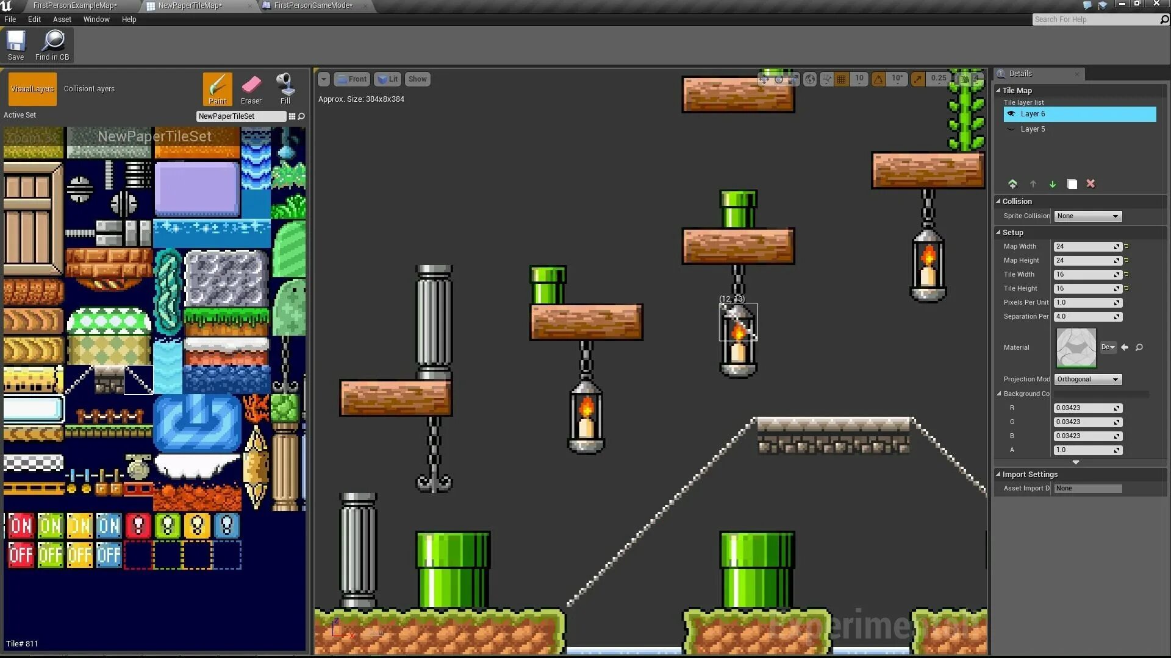Show Layer 5 using closed eye icon
This screenshot has height=658, width=1171.
pos(1011,129)
